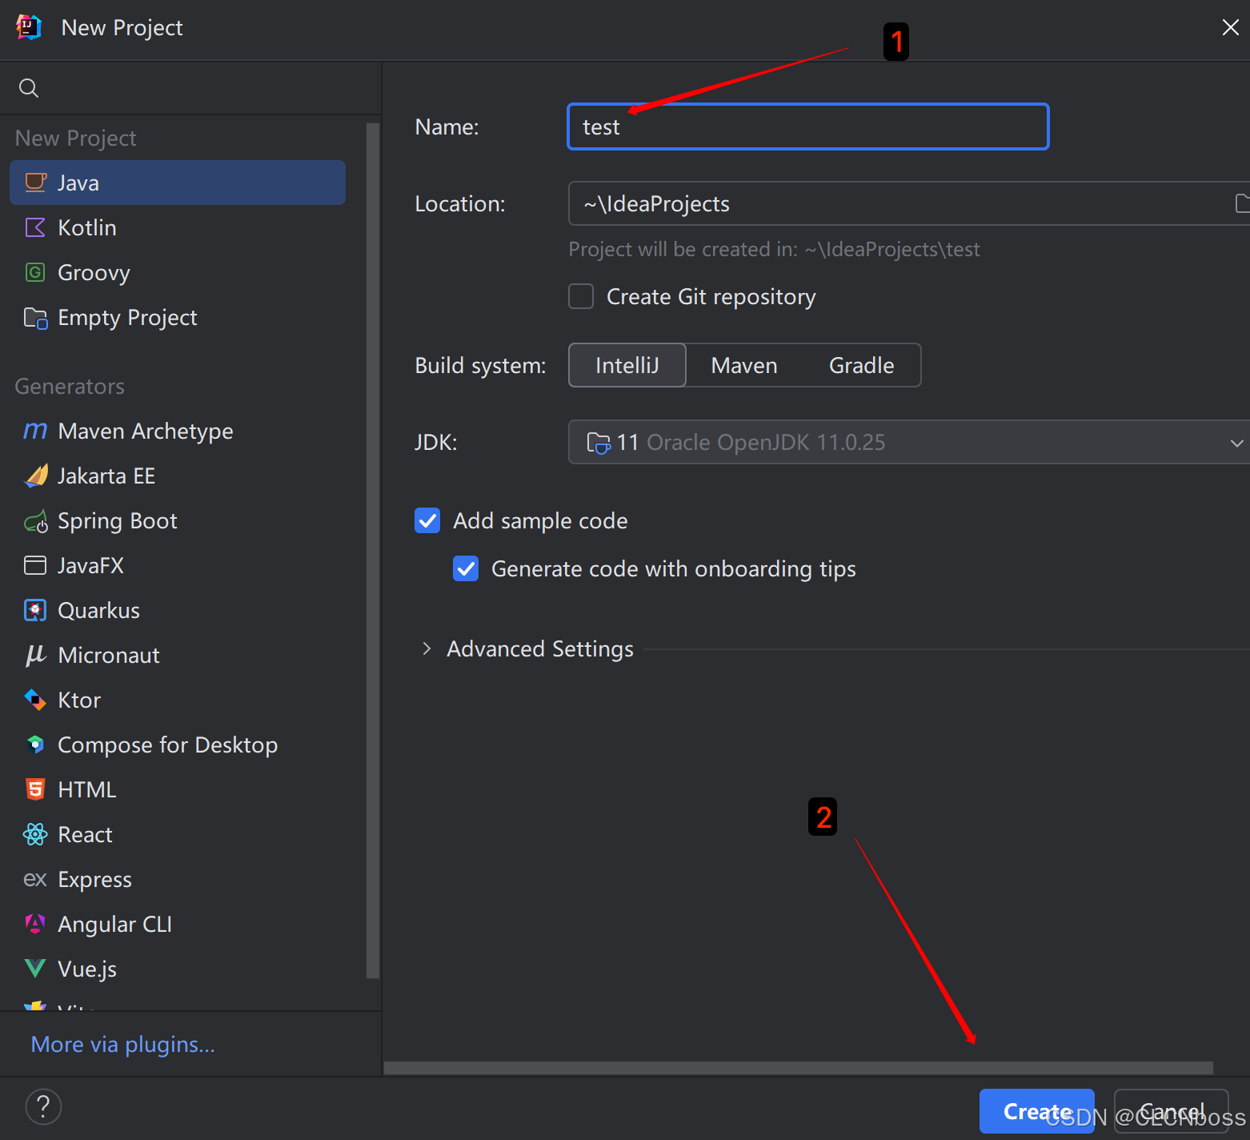Select Kotlin project type

click(x=178, y=227)
